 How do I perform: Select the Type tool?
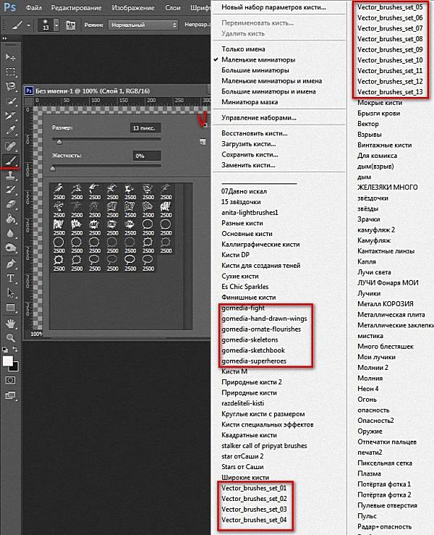(11, 278)
